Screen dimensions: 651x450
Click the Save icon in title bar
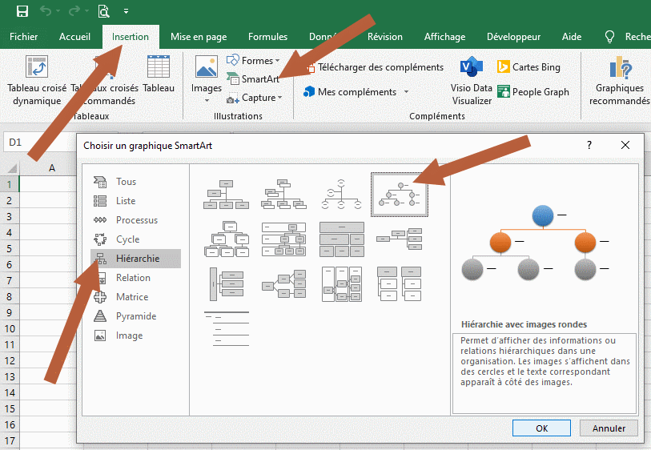pos(22,11)
